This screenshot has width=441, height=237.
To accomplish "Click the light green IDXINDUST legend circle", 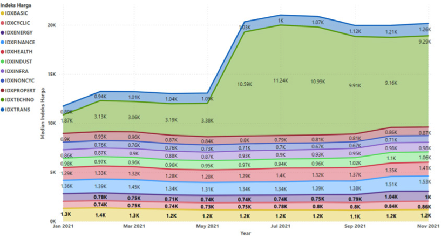I will click(4, 62).
